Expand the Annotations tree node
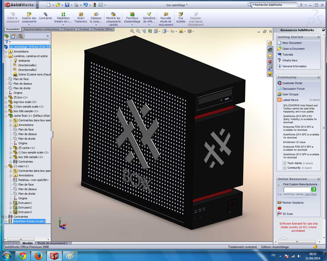 pyautogui.click(x=6, y=51)
